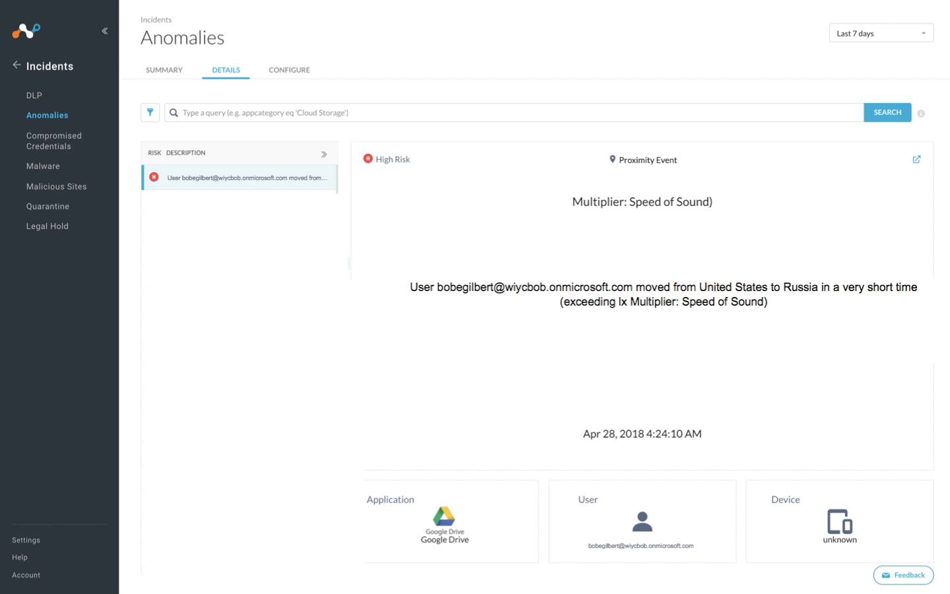The image size is (950, 594).
Task: Open the Last 7 days dropdown
Action: coord(881,34)
